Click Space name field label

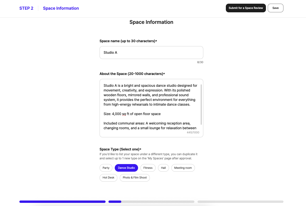pyautogui.click(x=128, y=41)
